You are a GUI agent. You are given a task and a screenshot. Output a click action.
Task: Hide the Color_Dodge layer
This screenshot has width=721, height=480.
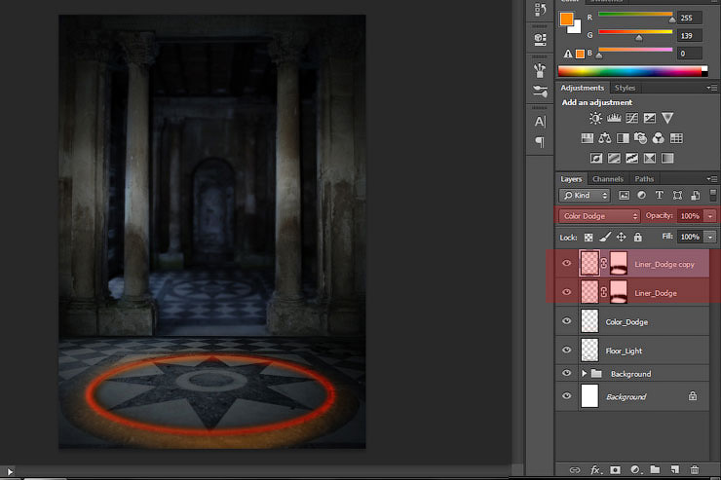pyautogui.click(x=567, y=321)
